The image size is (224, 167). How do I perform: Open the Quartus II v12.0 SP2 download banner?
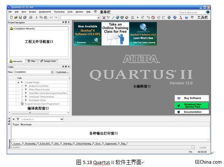(88, 34)
